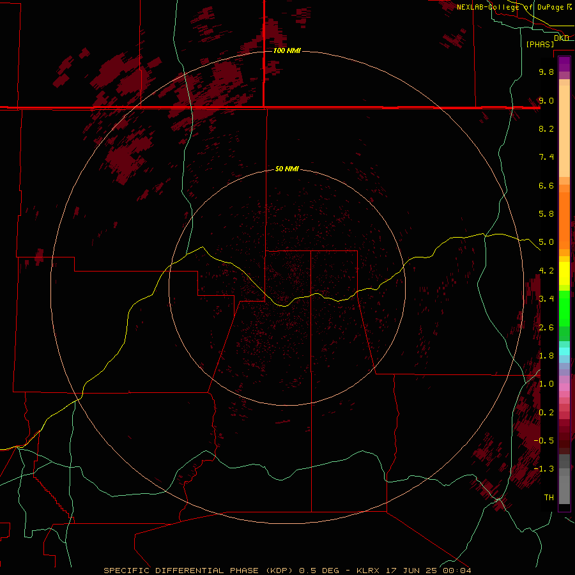Click the 100 NMI range ring label
Image resolution: width=575 pixels, height=575 pixels.
point(287,50)
